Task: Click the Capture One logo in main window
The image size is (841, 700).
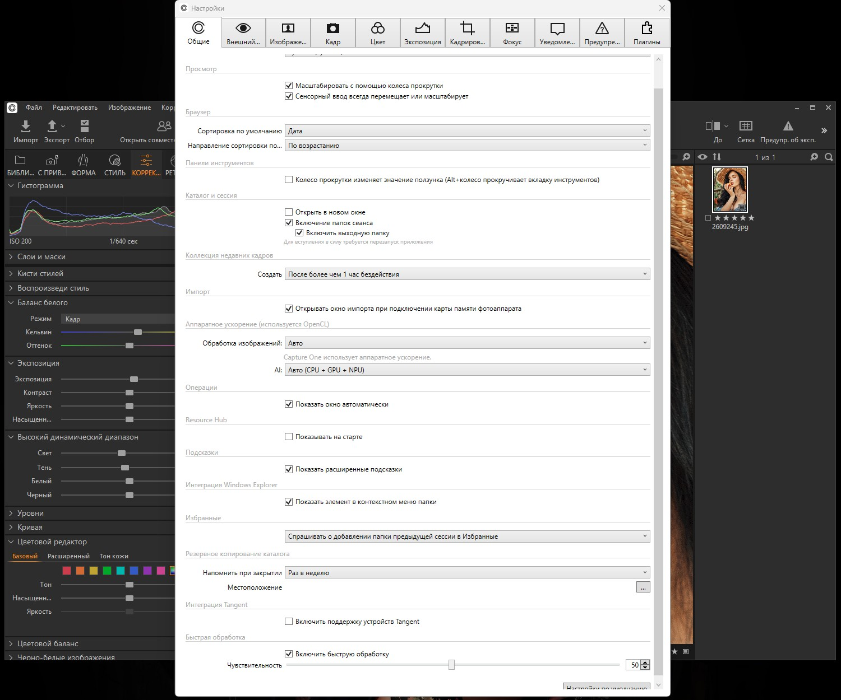Action: (12, 108)
